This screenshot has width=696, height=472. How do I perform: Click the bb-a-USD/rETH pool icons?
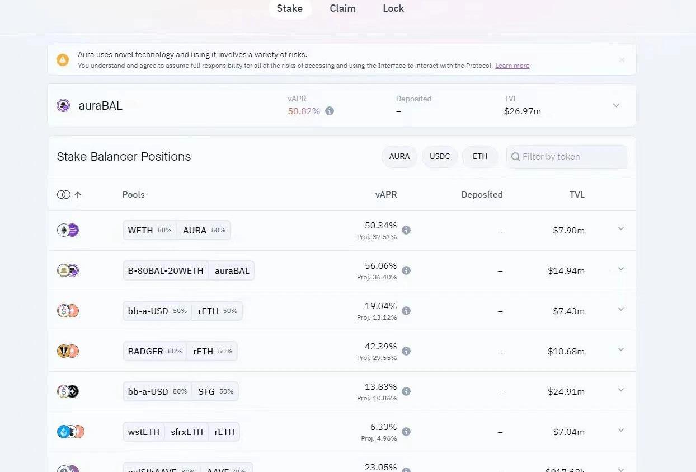68,311
